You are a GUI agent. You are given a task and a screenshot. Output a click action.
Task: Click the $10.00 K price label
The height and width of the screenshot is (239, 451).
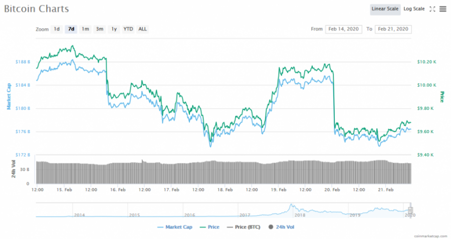426,85
